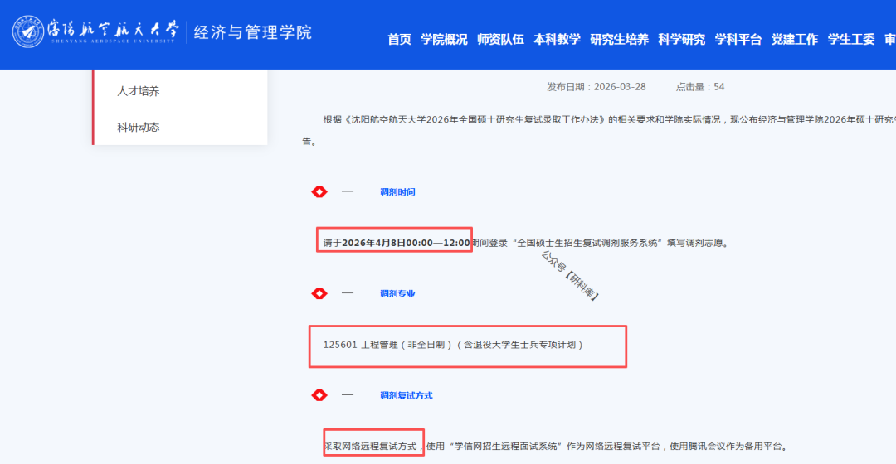This screenshot has height=464, width=896.
Task: Click the 调剂专业 section heading
Action: point(397,294)
